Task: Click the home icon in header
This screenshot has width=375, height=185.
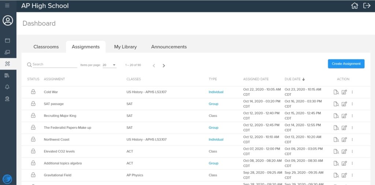Action: point(354,5)
